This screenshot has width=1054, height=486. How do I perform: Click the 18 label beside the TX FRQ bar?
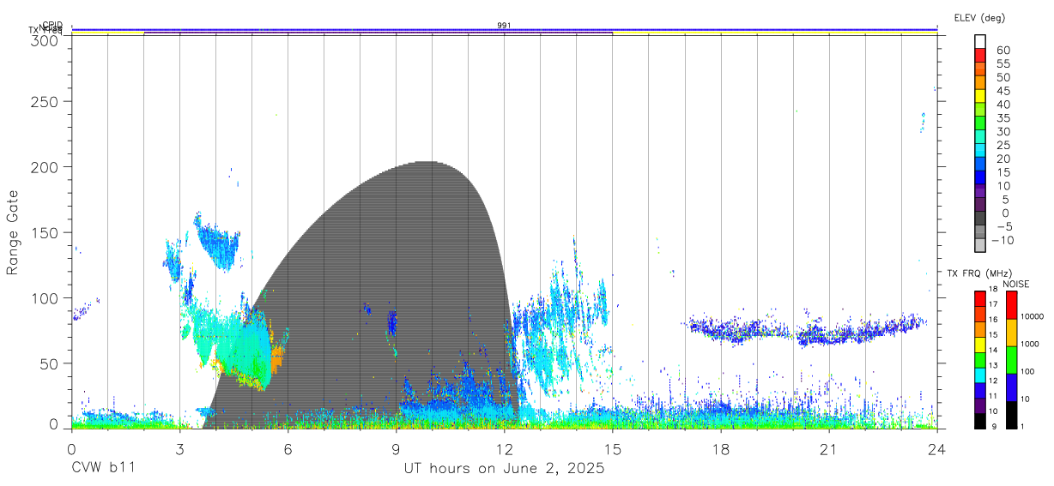pos(993,289)
